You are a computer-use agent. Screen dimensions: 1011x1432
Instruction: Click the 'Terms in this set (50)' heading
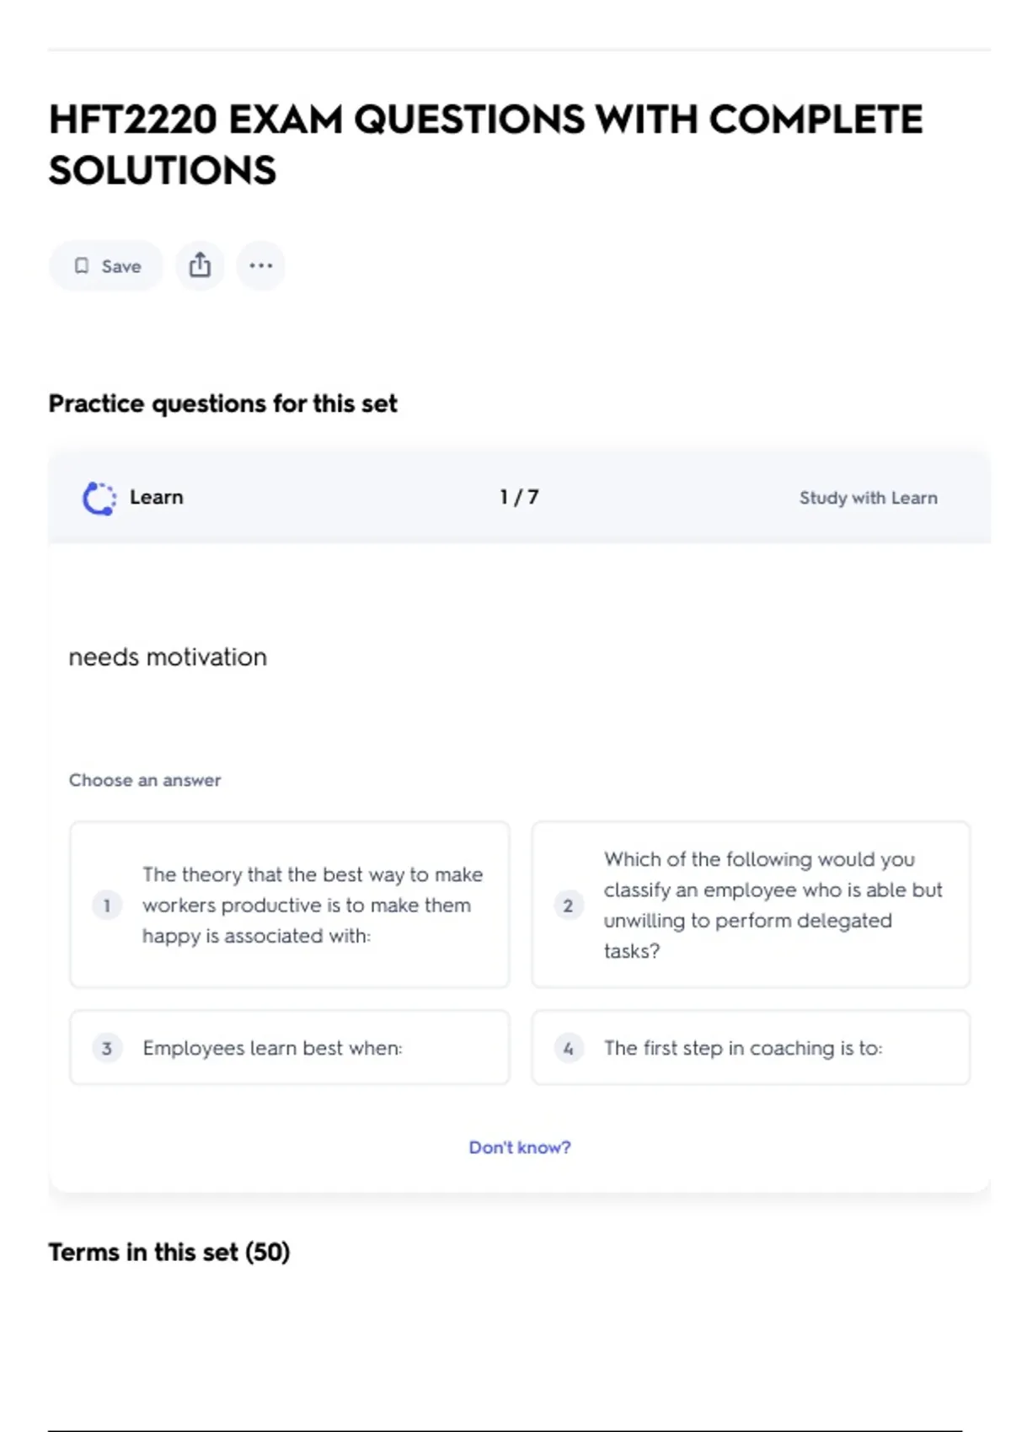click(x=169, y=1253)
